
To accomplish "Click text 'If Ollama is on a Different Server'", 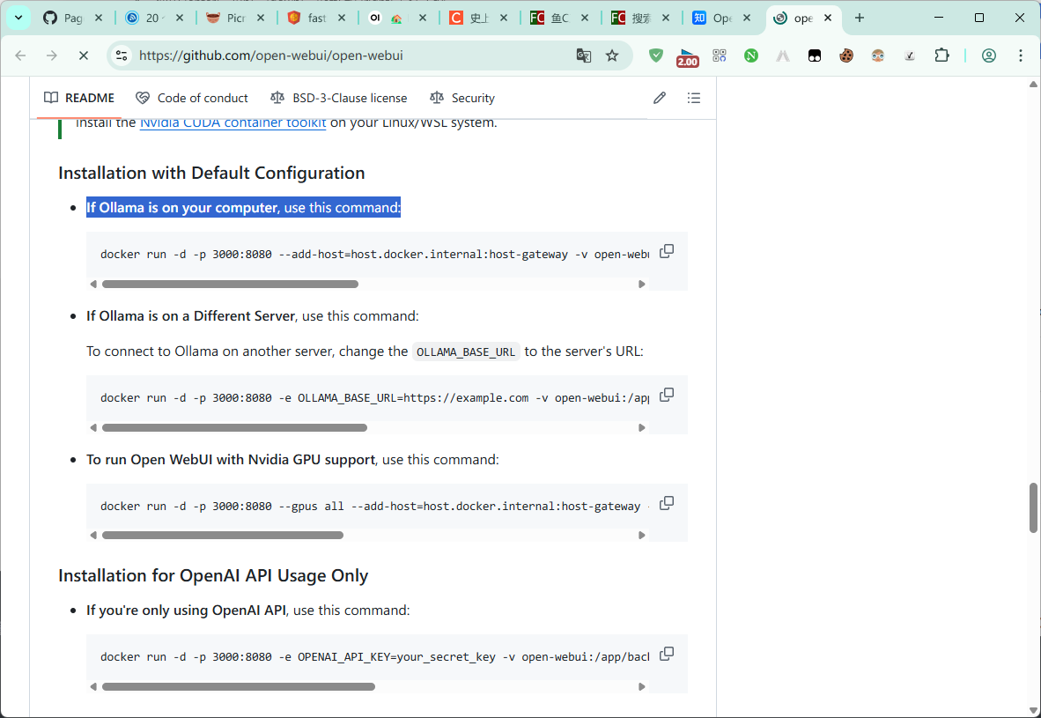I will coord(190,316).
